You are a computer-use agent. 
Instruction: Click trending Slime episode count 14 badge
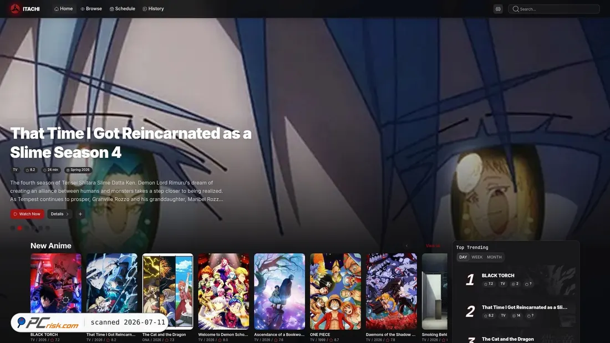pyautogui.click(x=516, y=316)
